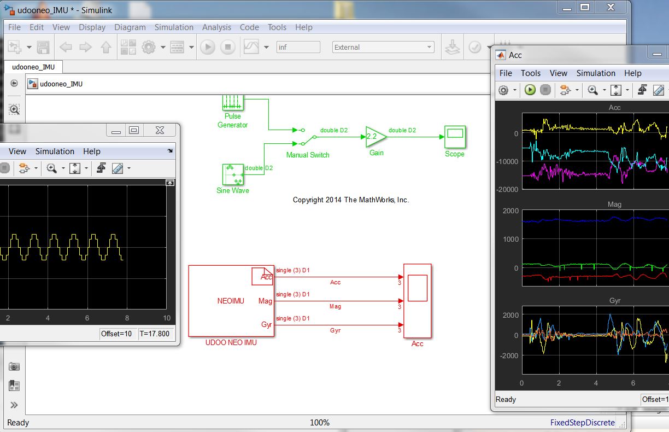Viewport: 669px width, 432px height.
Task: Click the Triggers icon in Acc scope
Action: 642,90
